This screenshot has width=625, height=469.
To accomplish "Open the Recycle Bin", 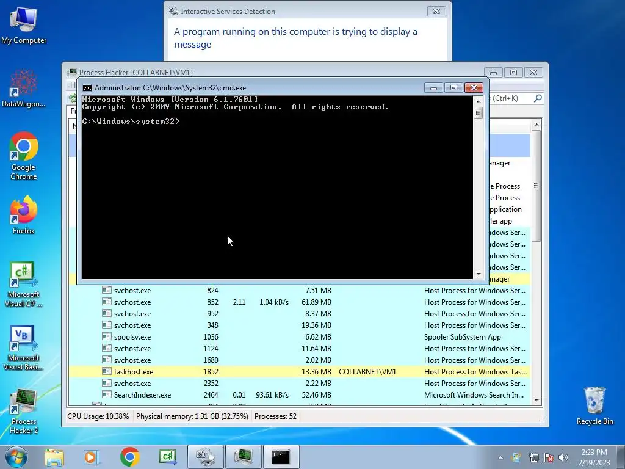I will (594, 406).
